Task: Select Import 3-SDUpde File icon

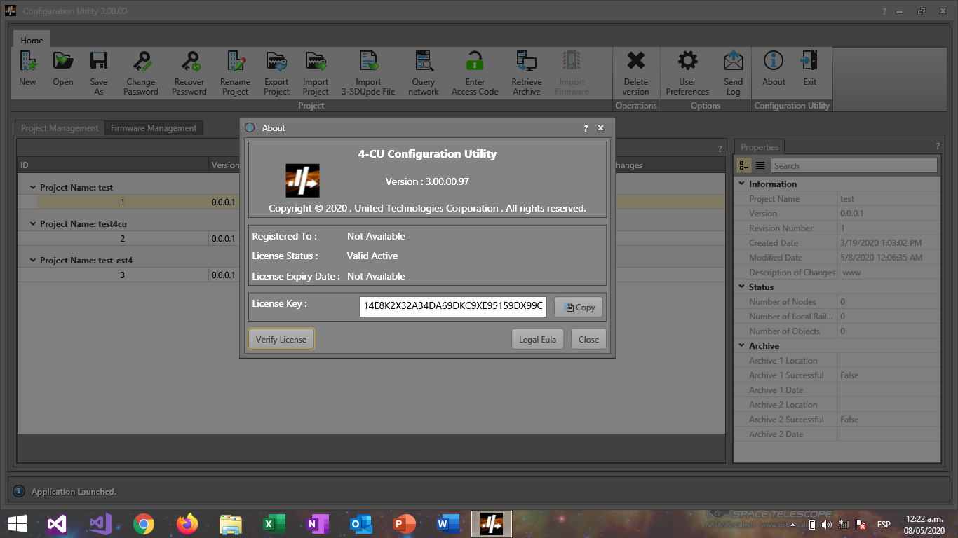Action: pyautogui.click(x=368, y=62)
